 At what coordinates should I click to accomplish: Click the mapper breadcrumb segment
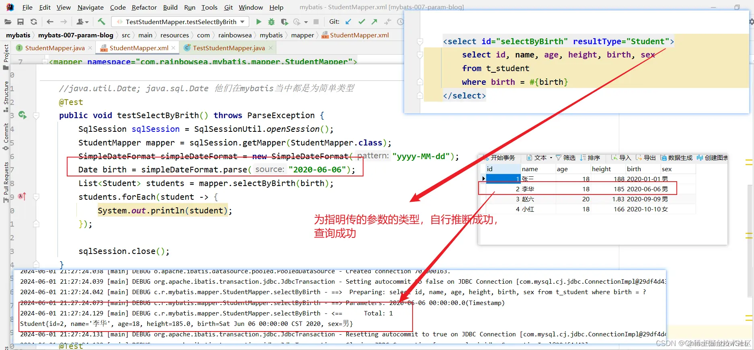[302, 35]
